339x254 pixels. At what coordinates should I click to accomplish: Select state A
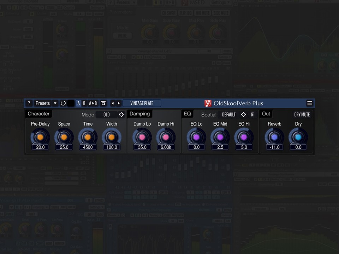tap(78, 103)
